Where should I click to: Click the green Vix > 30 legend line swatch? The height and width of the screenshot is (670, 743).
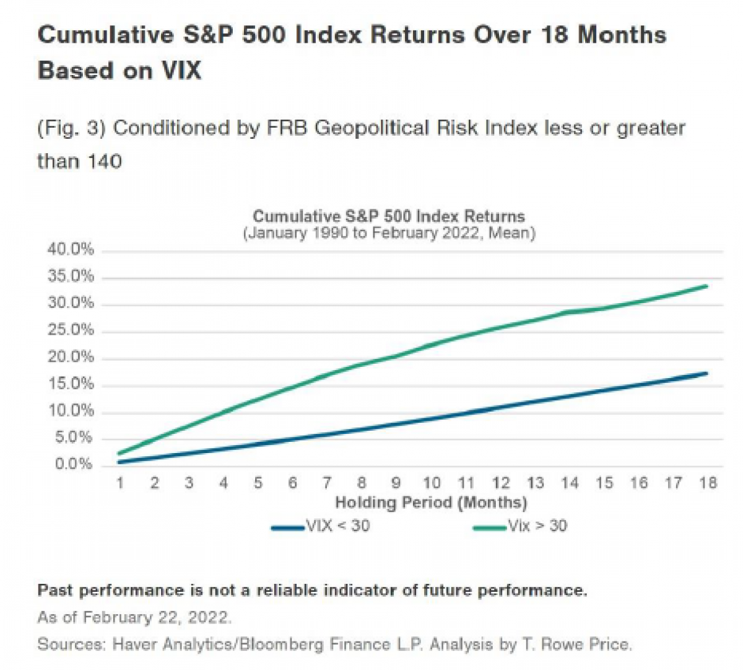490,528
